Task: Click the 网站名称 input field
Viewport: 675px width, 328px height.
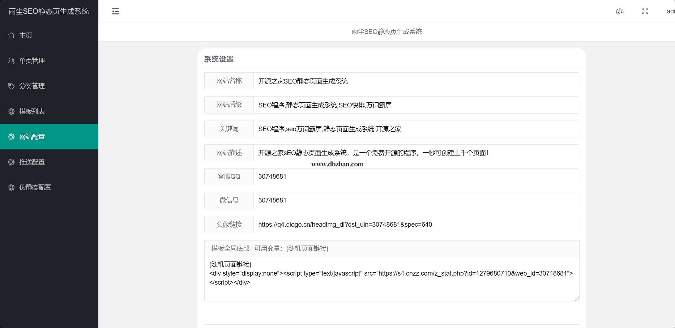Action: [x=416, y=81]
